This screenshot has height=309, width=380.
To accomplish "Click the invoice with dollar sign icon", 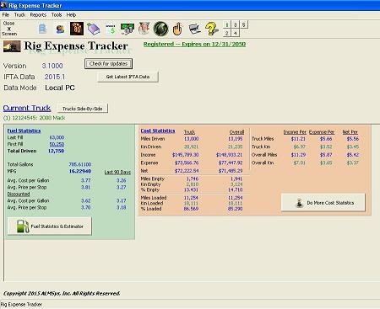I will 111,29.
